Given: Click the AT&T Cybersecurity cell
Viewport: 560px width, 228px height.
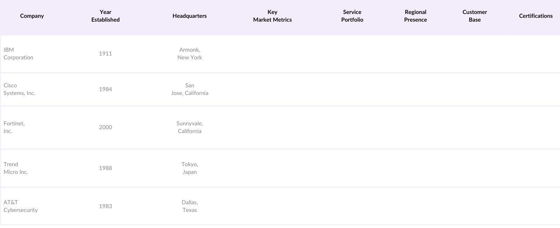Looking at the screenshot, I should point(21,206).
